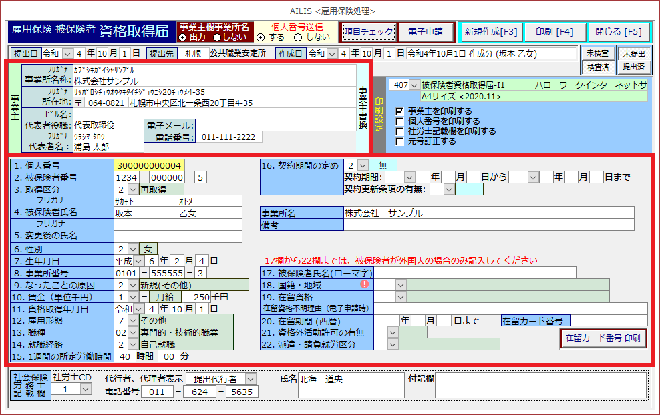Open the 社労士CD dropdown

pos(86,389)
